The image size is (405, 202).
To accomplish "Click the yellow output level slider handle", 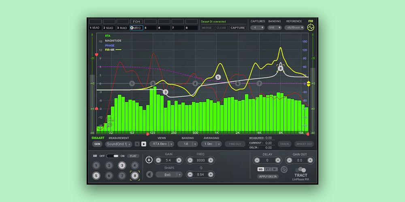I will tap(308, 84).
